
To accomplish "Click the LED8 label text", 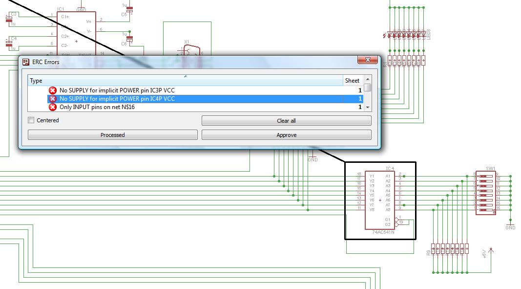I will point(429,35).
